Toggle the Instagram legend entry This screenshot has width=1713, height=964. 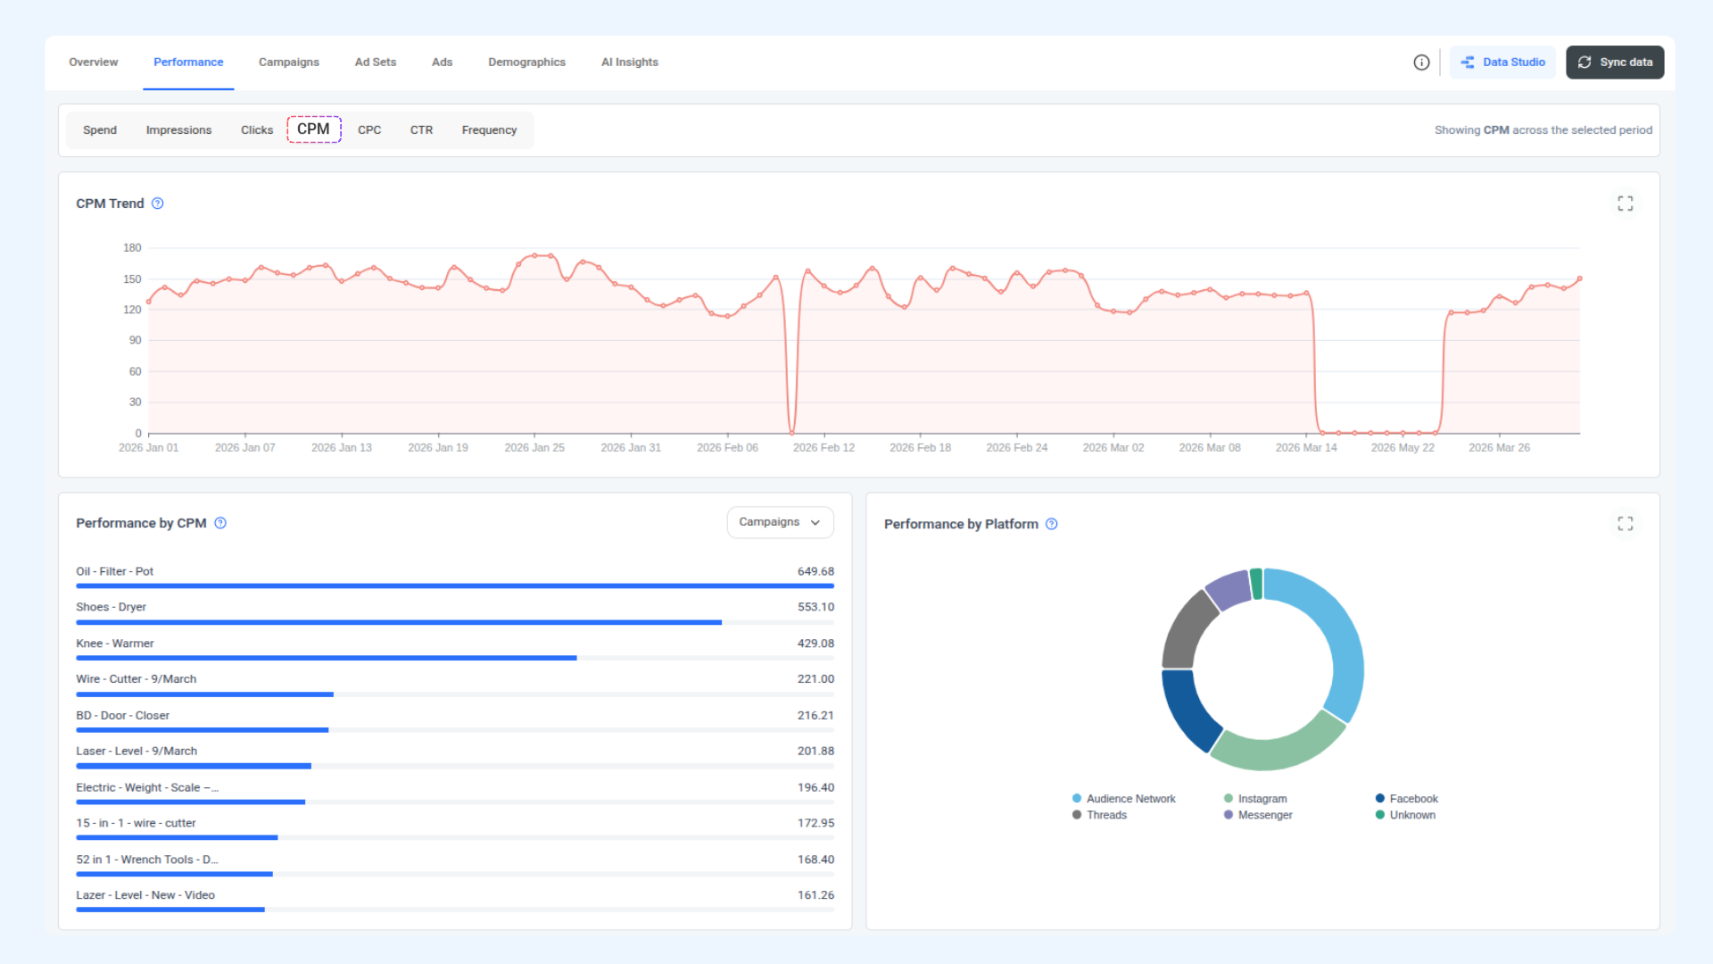tap(1255, 799)
